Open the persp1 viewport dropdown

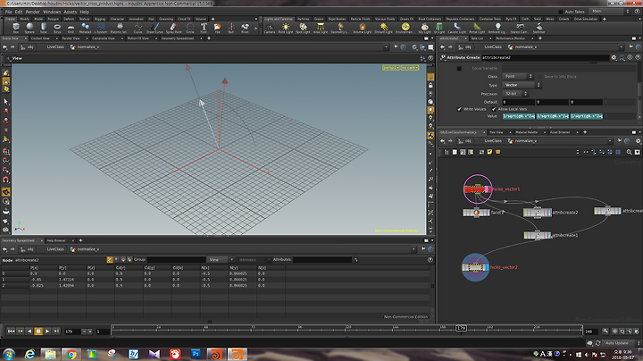click(391, 68)
